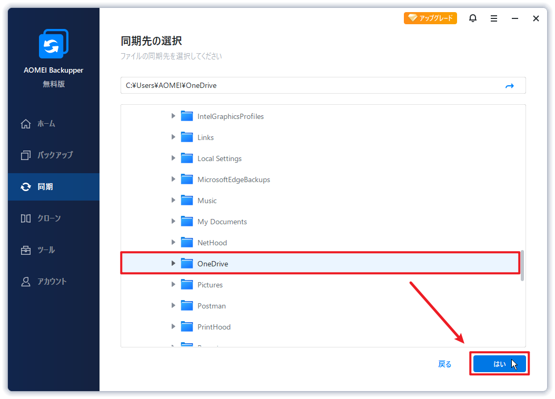Click the destination path input field

[x=323, y=85]
